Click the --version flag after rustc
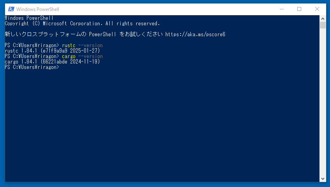The height and width of the screenshot is (187, 330). click(x=91, y=45)
